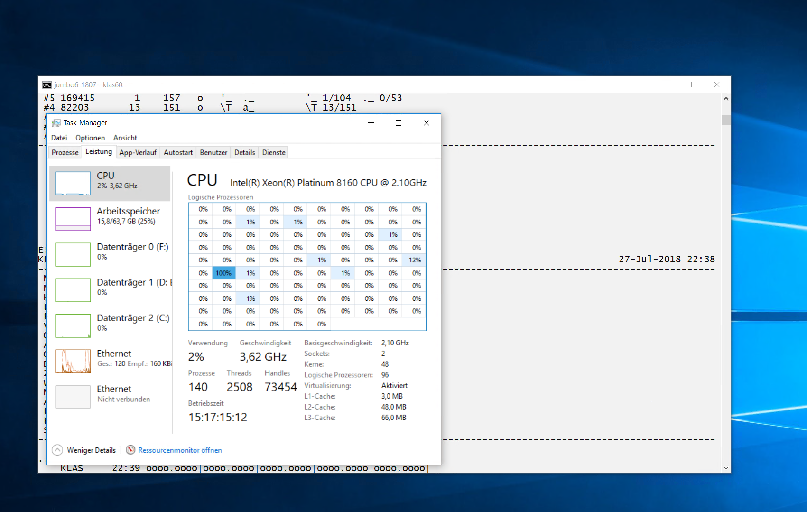Click the Prozesse count '140'
Screen dimensions: 807x512
click(198, 387)
